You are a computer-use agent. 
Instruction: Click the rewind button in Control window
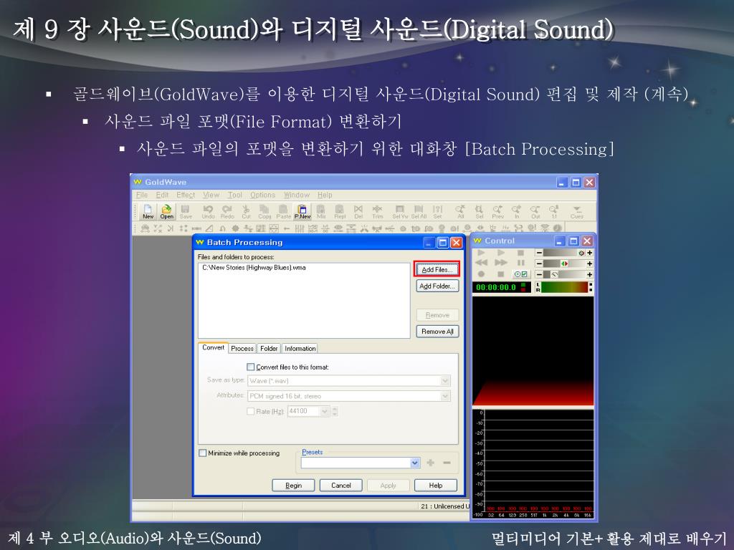(x=481, y=263)
